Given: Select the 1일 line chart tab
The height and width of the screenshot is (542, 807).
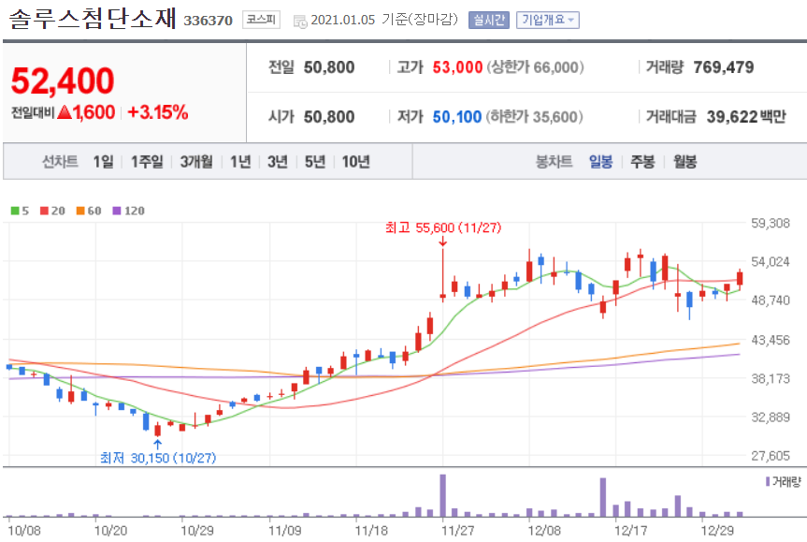Looking at the screenshot, I should pyautogui.click(x=103, y=162).
